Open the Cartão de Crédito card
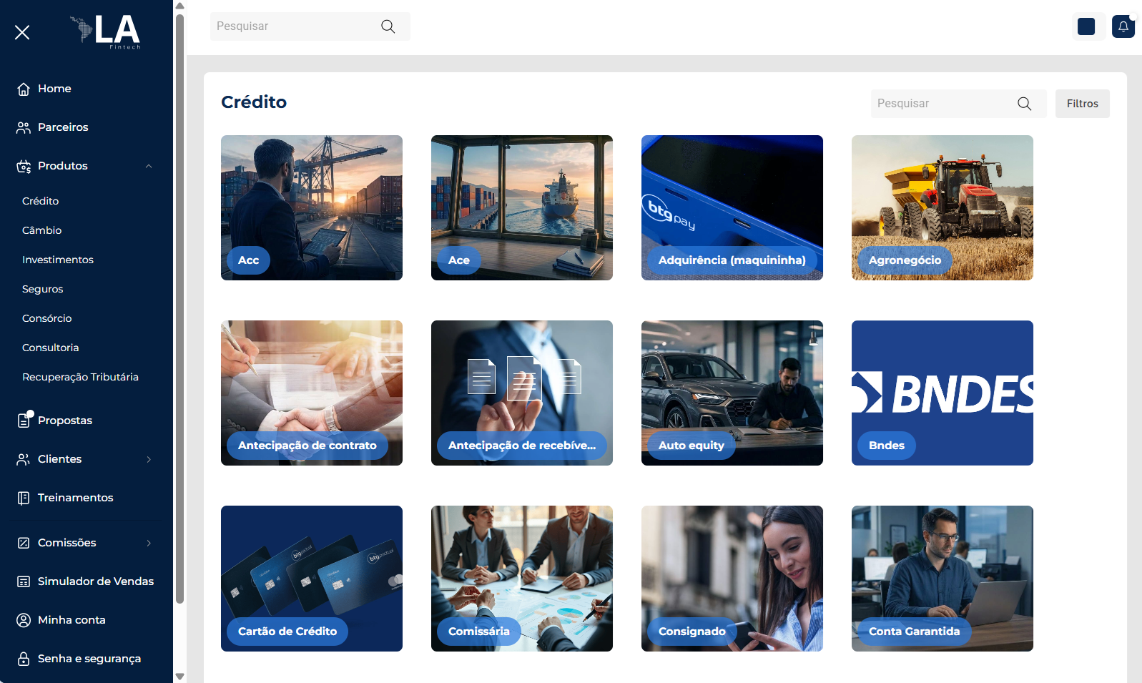The width and height of the screenshot is (1142, 683). pos(312,579)
